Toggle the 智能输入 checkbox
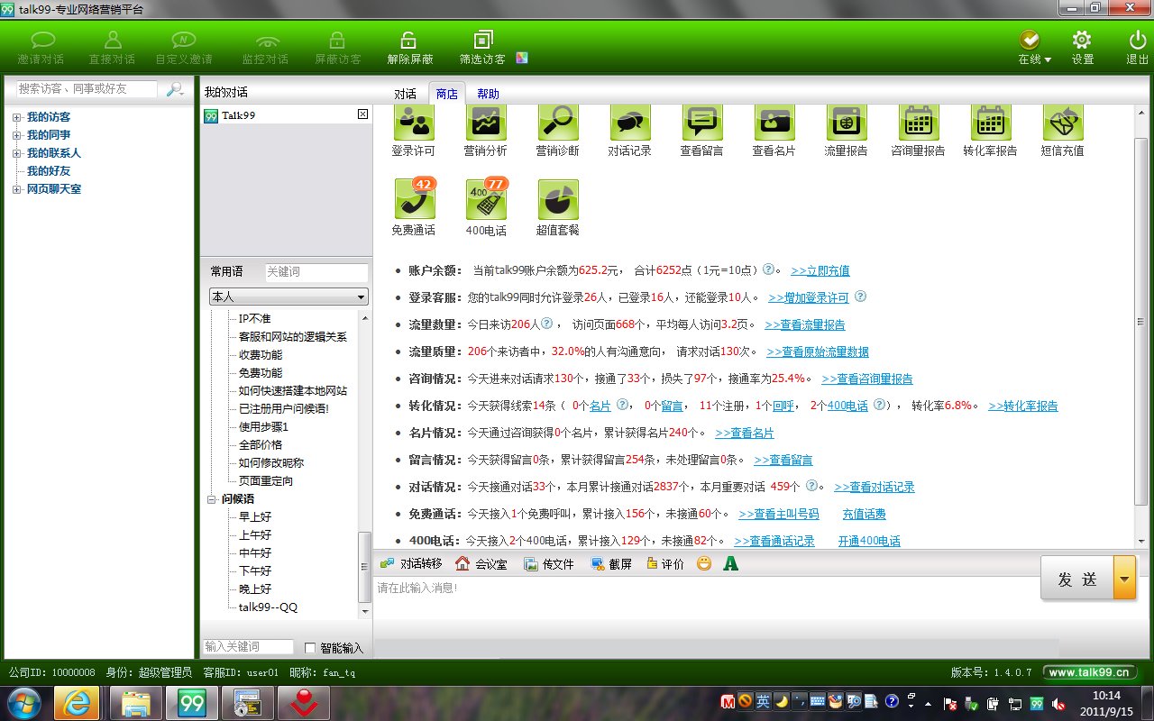 point(310,648)
